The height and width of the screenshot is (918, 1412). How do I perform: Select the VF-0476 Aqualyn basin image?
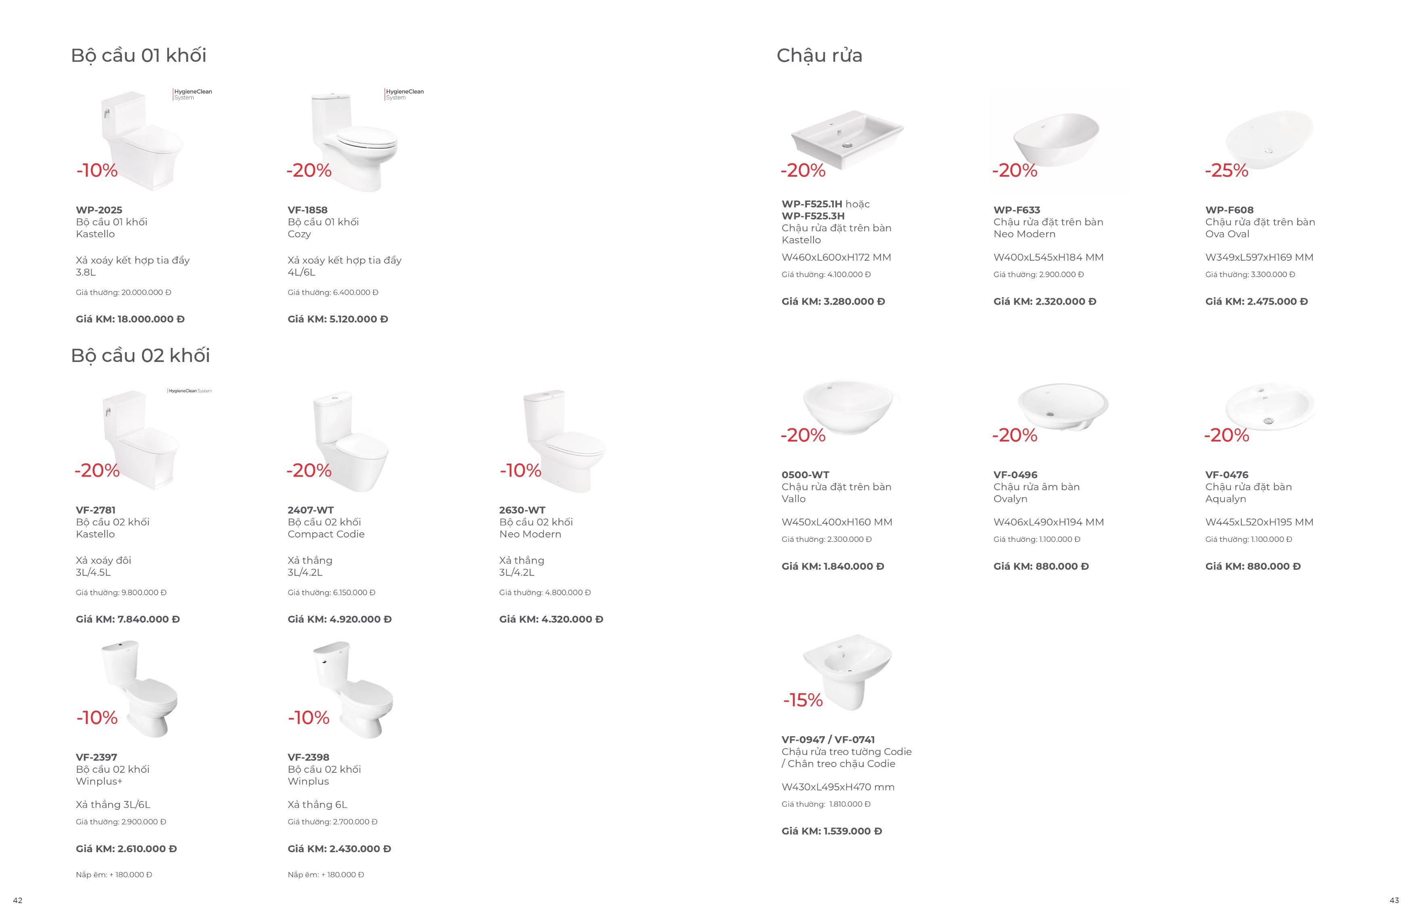pos(1270,406)
